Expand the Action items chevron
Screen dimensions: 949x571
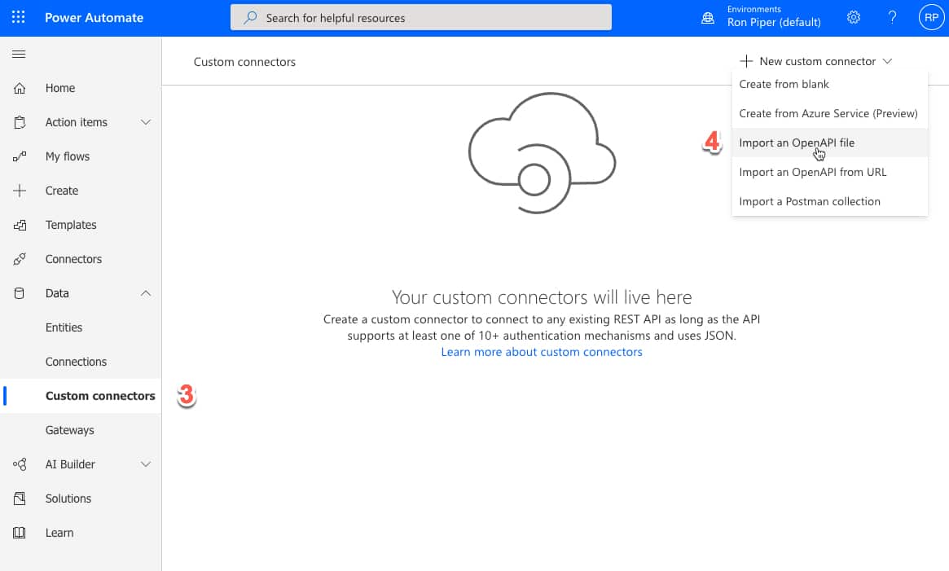(x=146, y=122)
